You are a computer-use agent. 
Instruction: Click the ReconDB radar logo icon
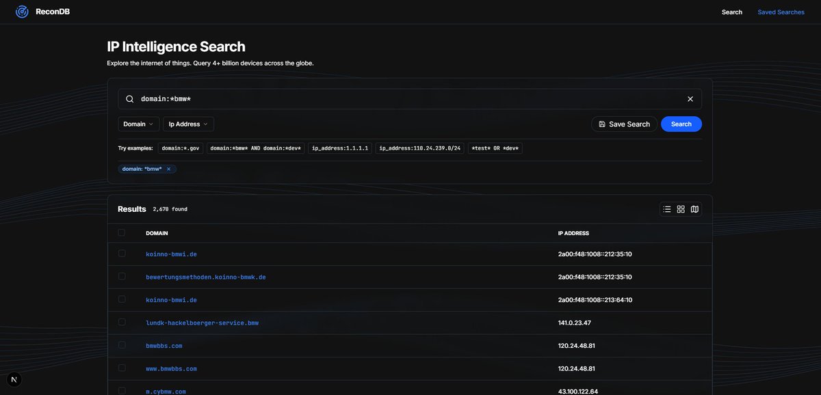[x=22, y=12]
